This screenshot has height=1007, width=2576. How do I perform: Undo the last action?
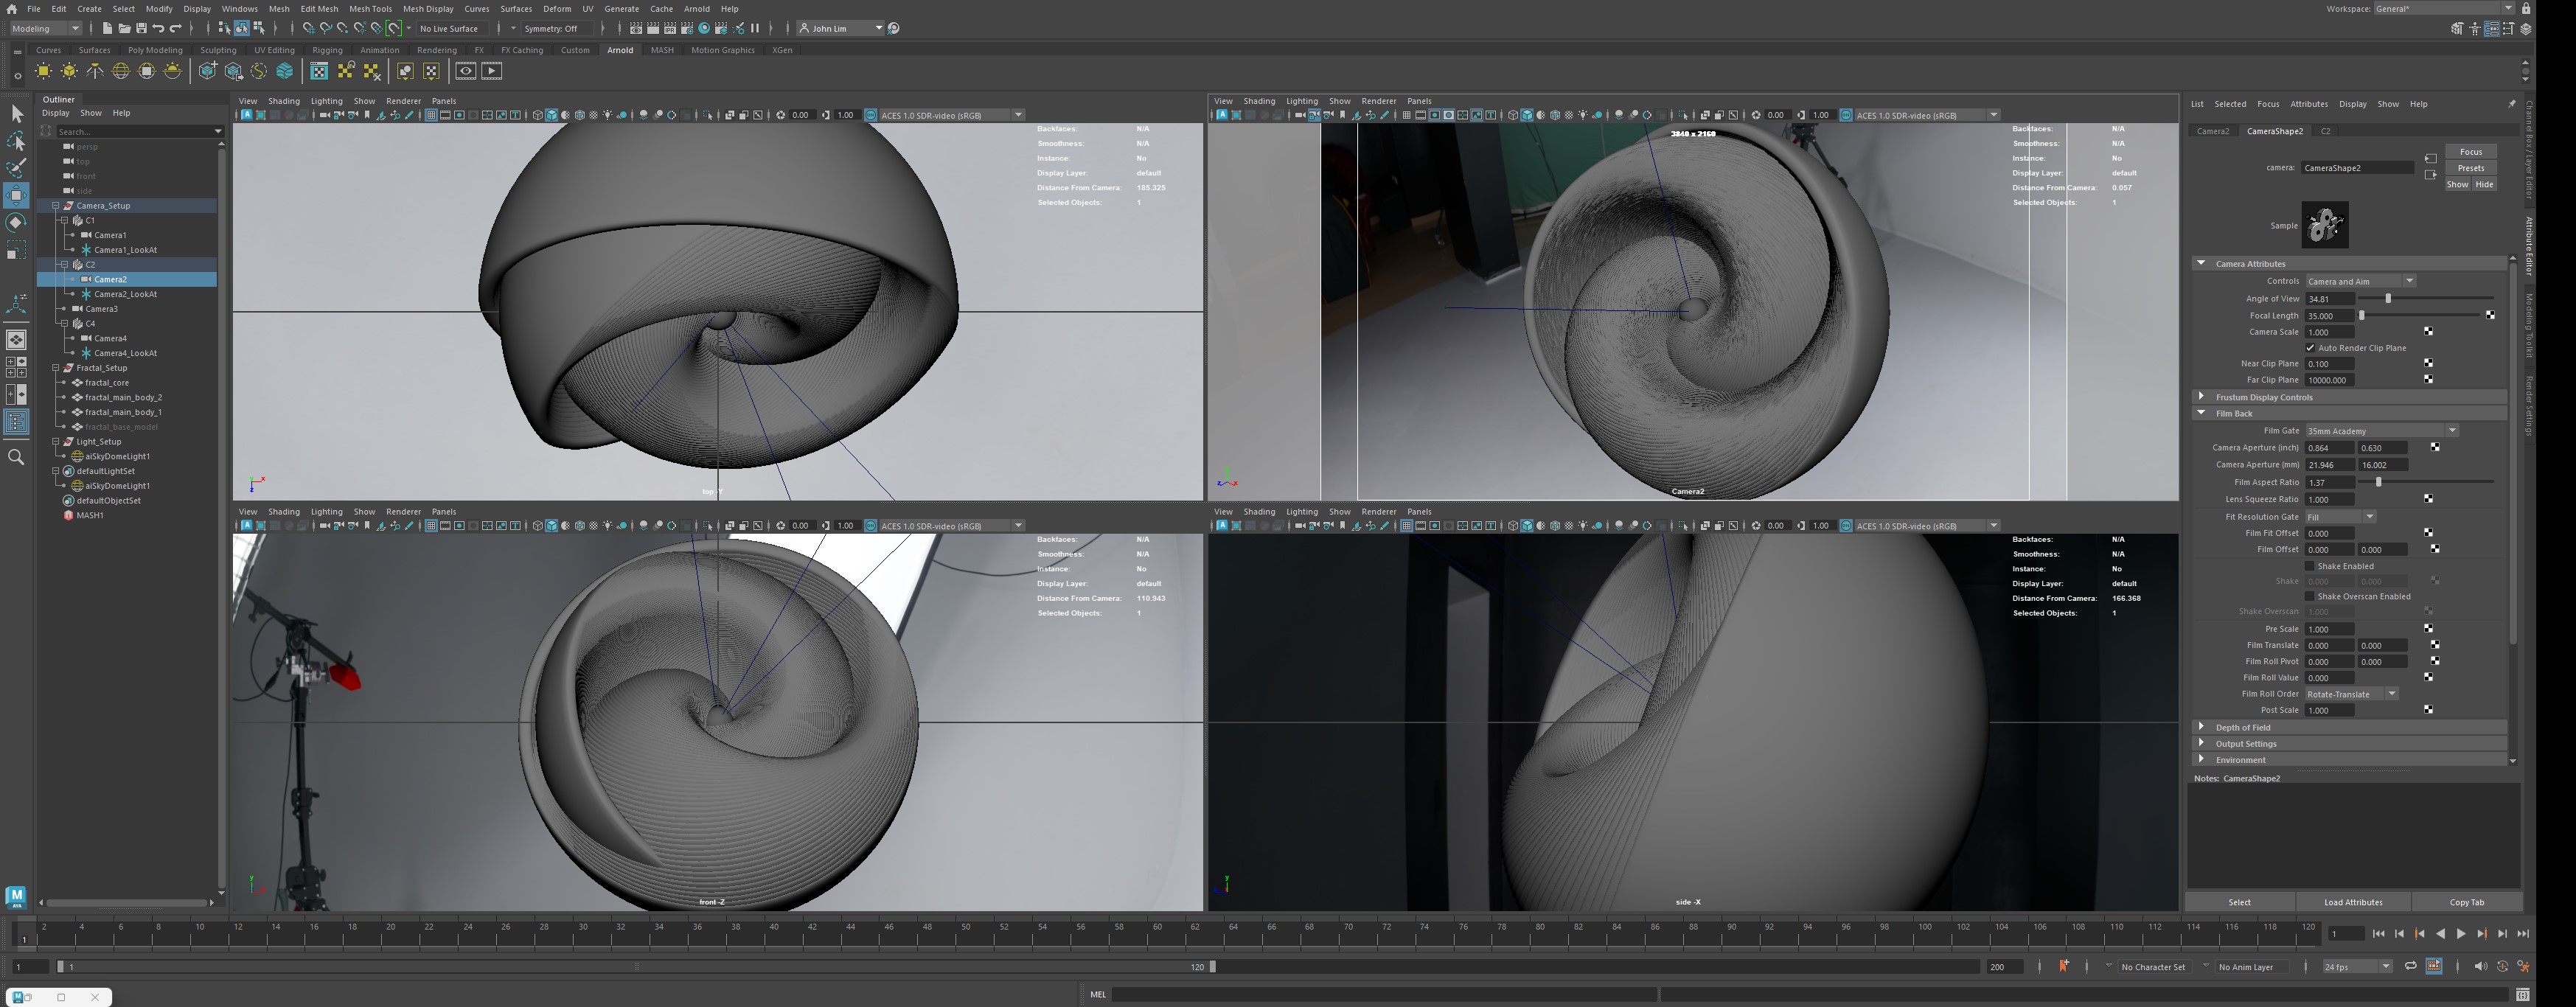pos(158,28)
